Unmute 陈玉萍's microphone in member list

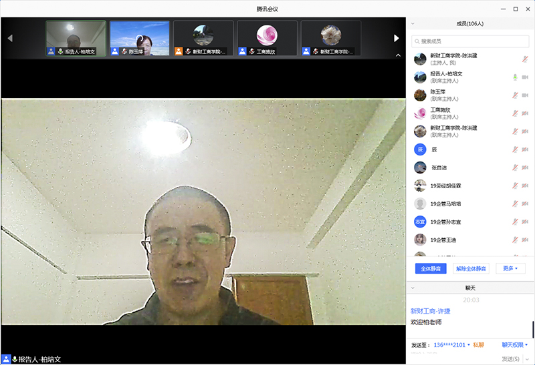pyautogui.click(x=515, y=95)
